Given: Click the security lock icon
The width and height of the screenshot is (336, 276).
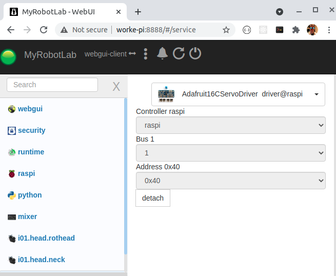Looking at the screenshot, I should pos(12,131).
